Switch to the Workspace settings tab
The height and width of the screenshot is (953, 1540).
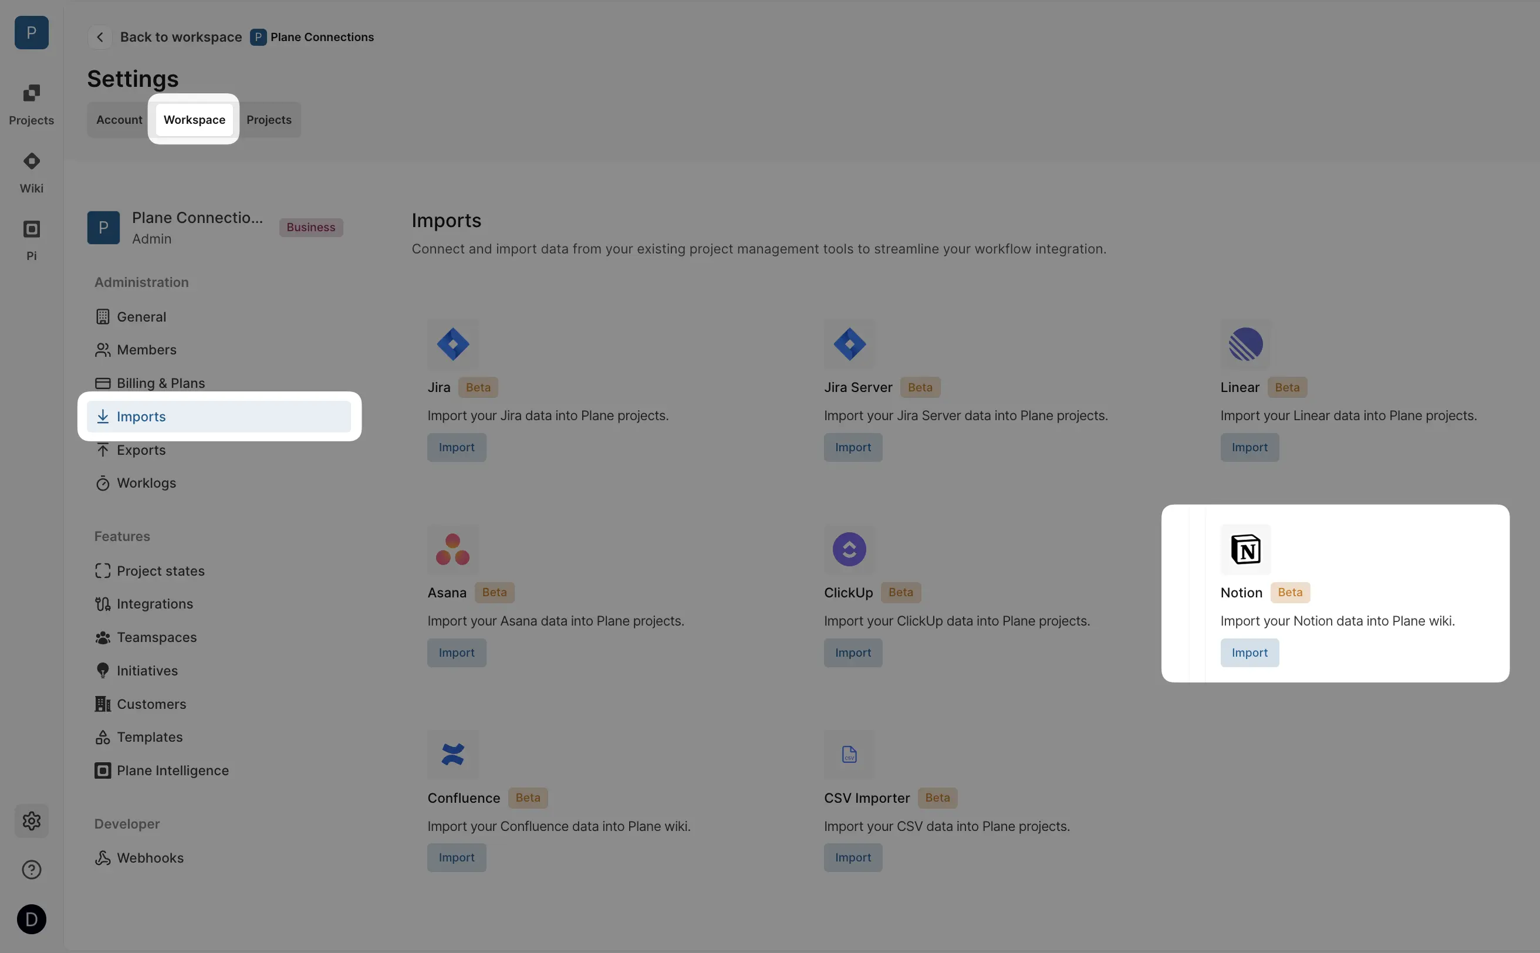tap(194, 120)
